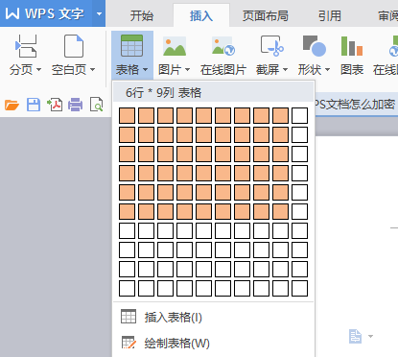Click the 表格 table icon
Screen dimensions: 398x357
(131, 46)
